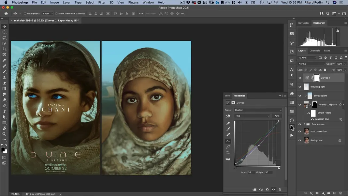Viewport: 348px width, 196px height.
Task: Choose the edit points curve mode icon
Action: [x=228, y=141]
